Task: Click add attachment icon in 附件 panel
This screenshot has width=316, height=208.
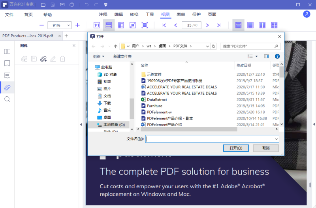Action: [43, 59]
